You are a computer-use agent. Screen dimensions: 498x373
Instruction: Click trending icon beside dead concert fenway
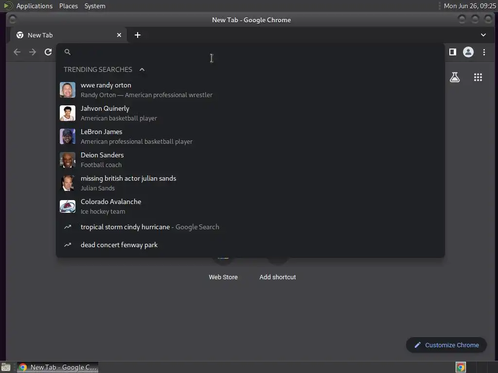pyautogui.click(x=68, y=245)
